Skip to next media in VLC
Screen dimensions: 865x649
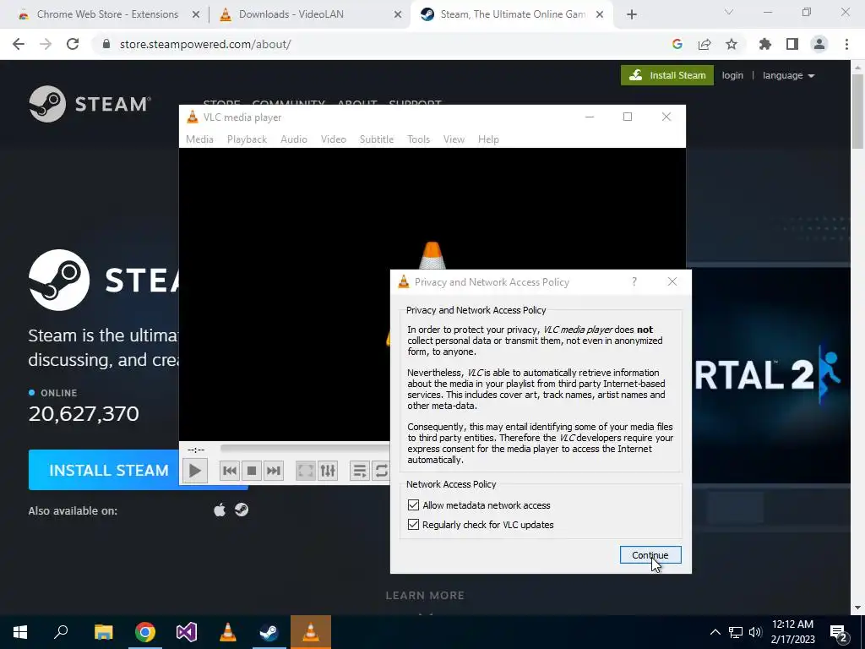coord(274,471)
